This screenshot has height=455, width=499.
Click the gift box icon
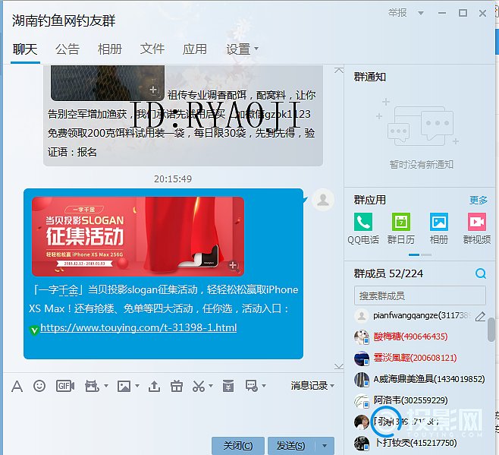[x=177, y=386]
